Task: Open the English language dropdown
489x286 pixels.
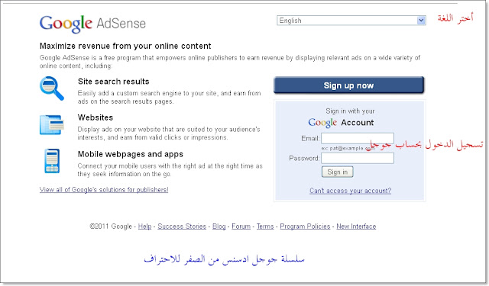Action: coord(351,21)
